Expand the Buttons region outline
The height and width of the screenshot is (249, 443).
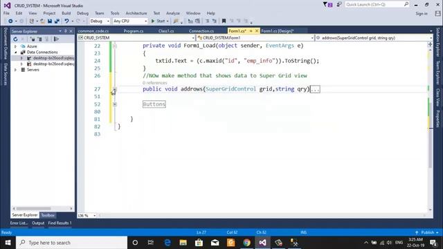pyautogui.click(x=115, y=104)
